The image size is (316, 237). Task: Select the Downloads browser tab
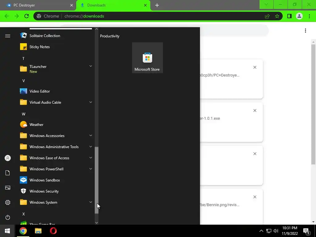(113, 5)
